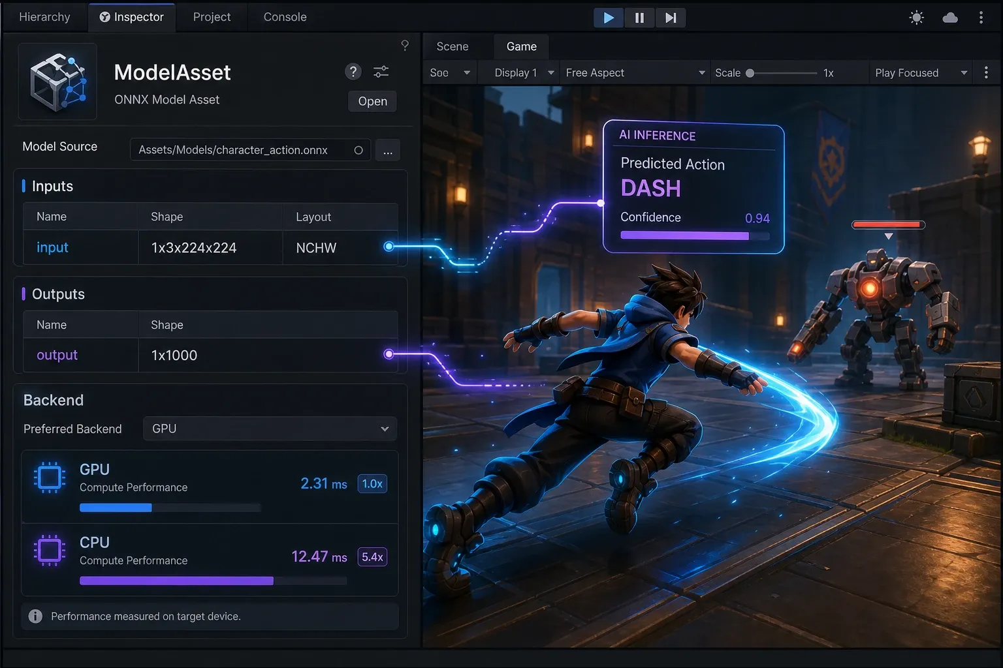Click the GPU chip icon
The height and width of the screenshot is (668, 1003).
point(50,478)
